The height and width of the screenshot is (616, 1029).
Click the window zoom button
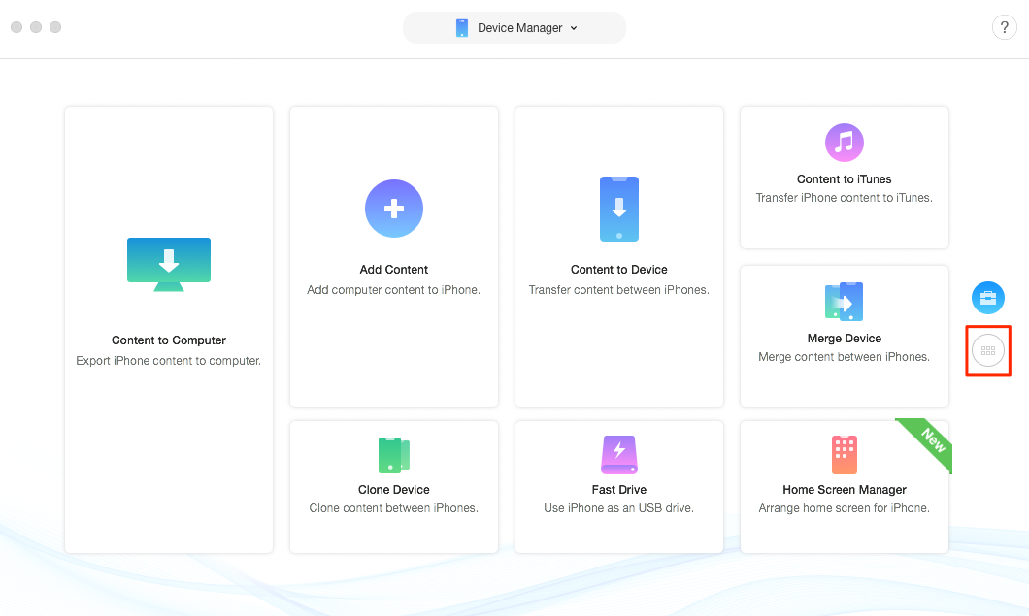click(x=55, y=27)
